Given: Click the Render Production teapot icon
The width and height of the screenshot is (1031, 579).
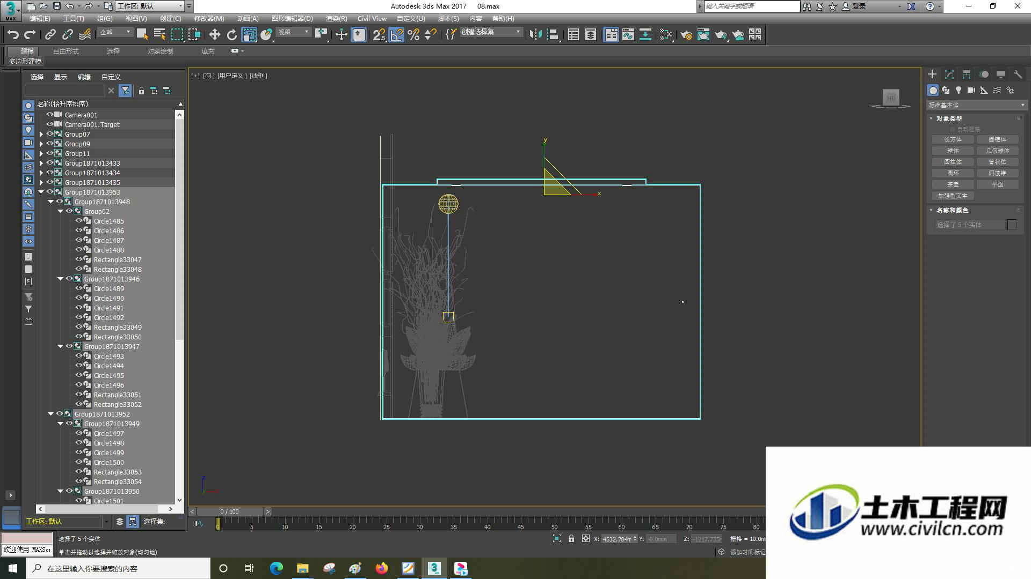Looking at the screenshot, I should [x=721, y=35].
